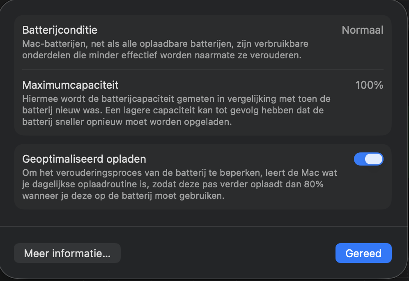Click the description beginning with Mac-batterijen
This screenshot has height=281, width=409.
(165, 50)
